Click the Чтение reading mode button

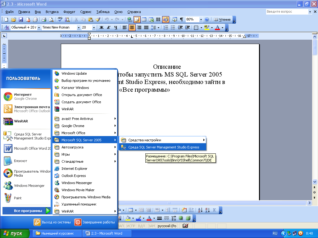(222, 20)
